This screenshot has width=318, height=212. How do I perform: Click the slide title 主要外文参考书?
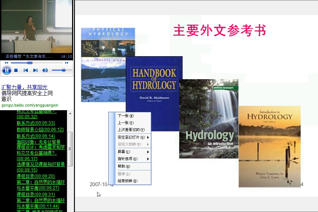point(220,30)
